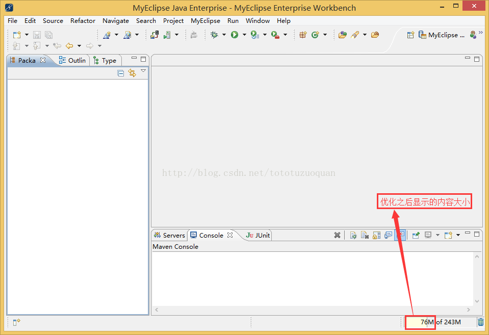Click the Open Perspective icon
This screenshot has height=335, width=489.
tap(410, 35)
